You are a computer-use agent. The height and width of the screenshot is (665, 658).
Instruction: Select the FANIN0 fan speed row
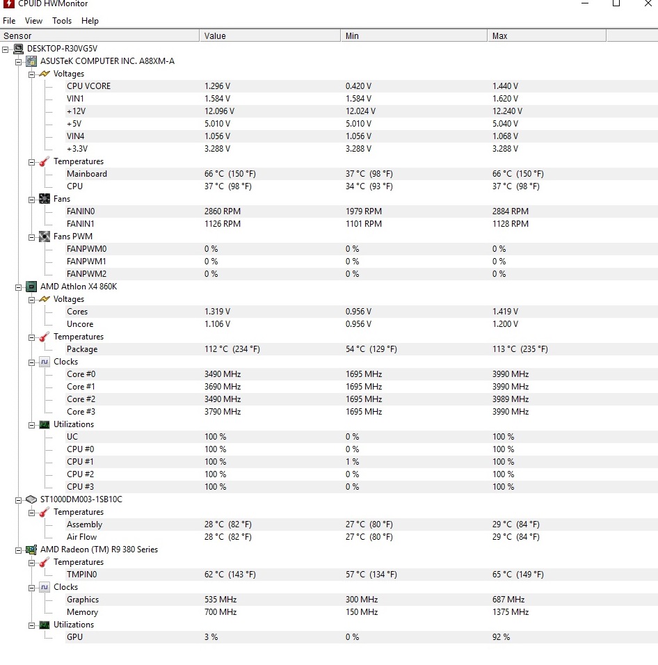click(x=362, y=211)
